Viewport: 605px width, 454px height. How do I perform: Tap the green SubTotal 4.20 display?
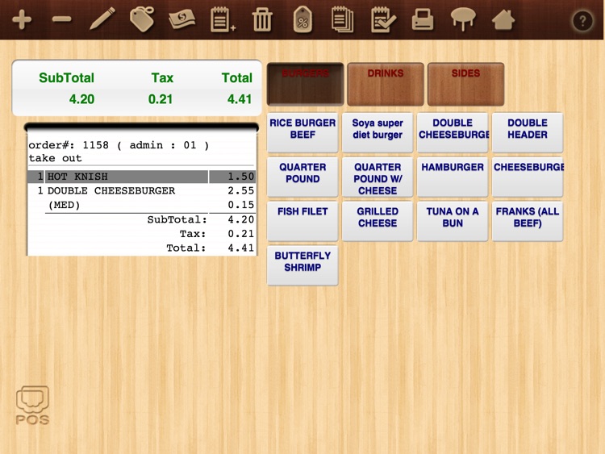point(66,88)
